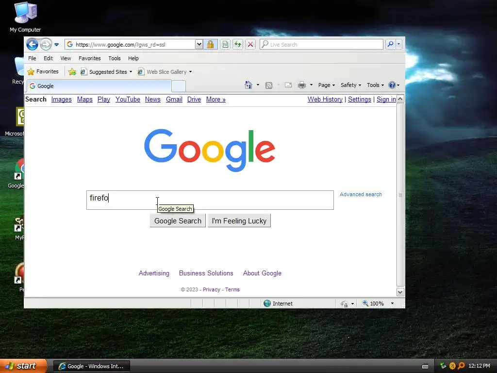Click the Live Search magnifier button
497x373 pixels.
point(391,44)
